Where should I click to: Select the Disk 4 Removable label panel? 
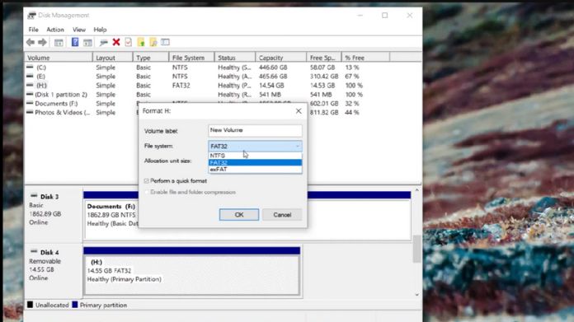(x=54, y=271)
